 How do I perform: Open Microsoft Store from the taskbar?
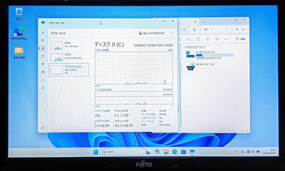pyautogui.click(x=183, y=152)
